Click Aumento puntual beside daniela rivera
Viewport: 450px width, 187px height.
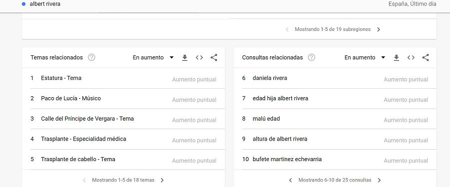(x=406, y=80)
